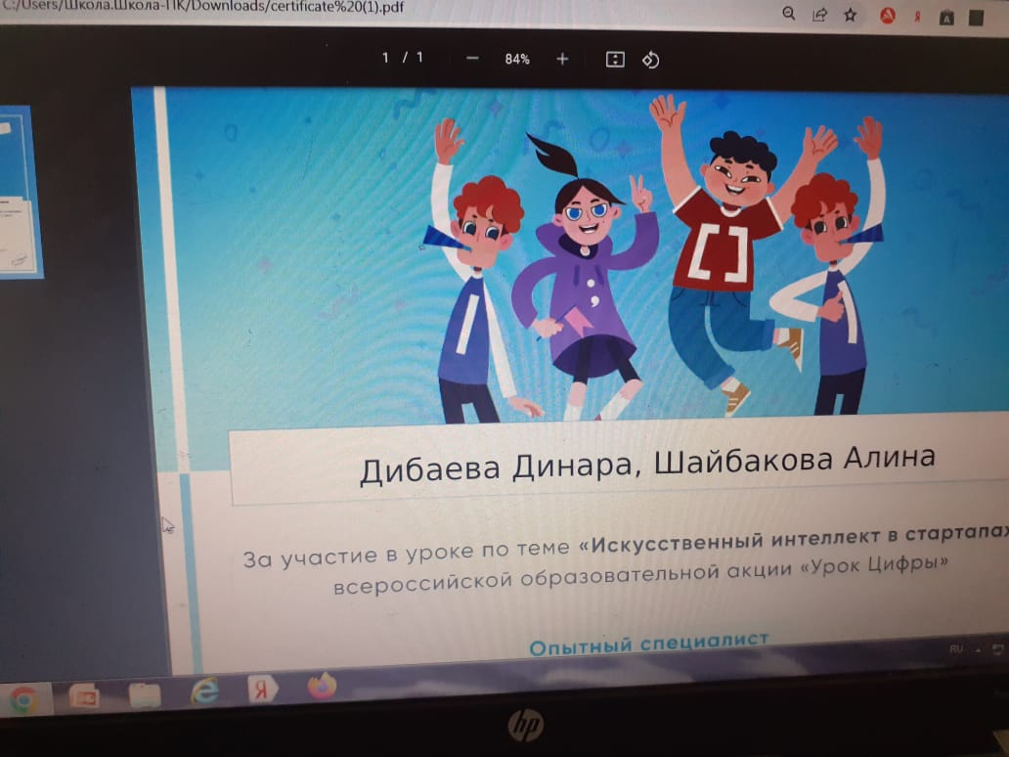This screenshot has width=1009, height=757.
Task: Open the dark bag-shaped extension icon
Action: coord(946,18)
